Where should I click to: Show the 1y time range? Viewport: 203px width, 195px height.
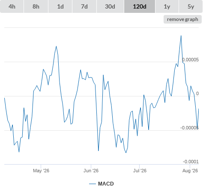coord(167,6)
